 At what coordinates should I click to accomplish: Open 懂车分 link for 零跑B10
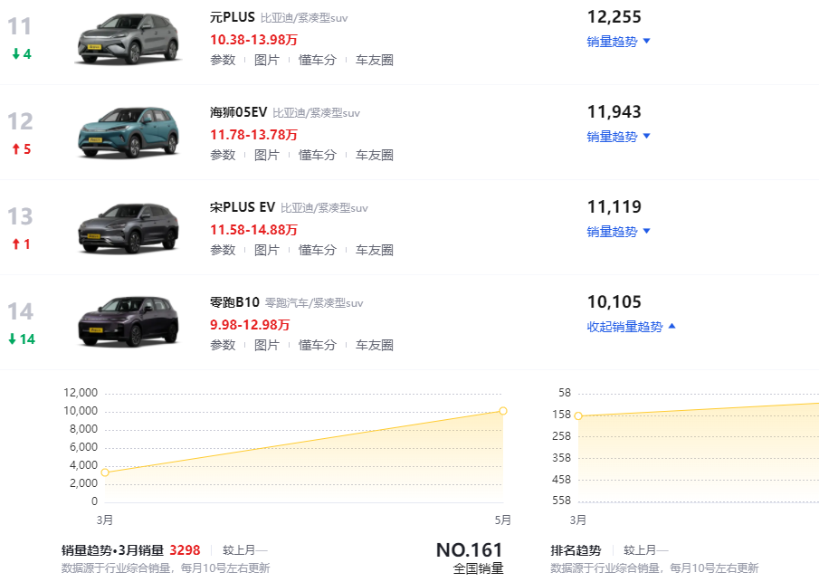[x=318, y=346]
